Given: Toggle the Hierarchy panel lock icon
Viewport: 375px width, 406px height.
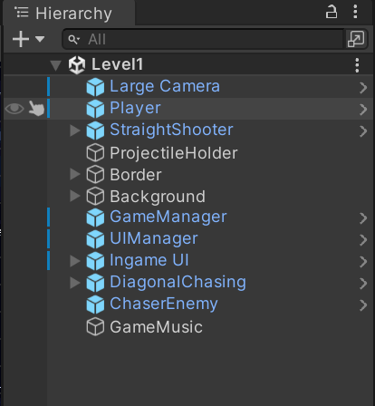Looking at the screenshot, I should tap(332, 13).
